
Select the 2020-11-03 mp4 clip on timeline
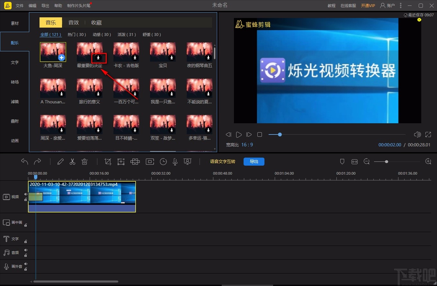[x=82, y=197]
